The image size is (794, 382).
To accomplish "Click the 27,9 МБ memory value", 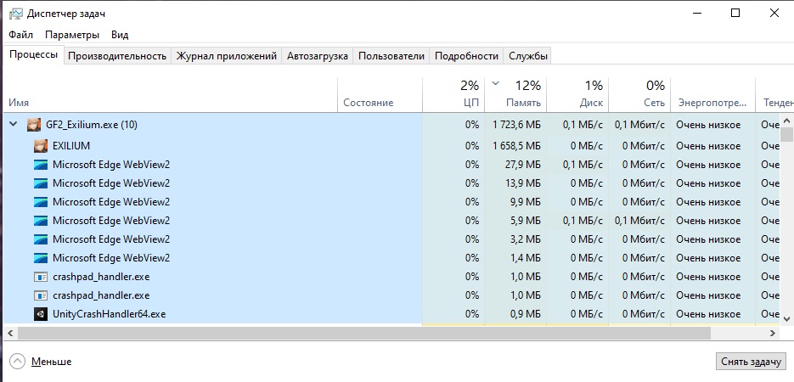I will [523, 165].
